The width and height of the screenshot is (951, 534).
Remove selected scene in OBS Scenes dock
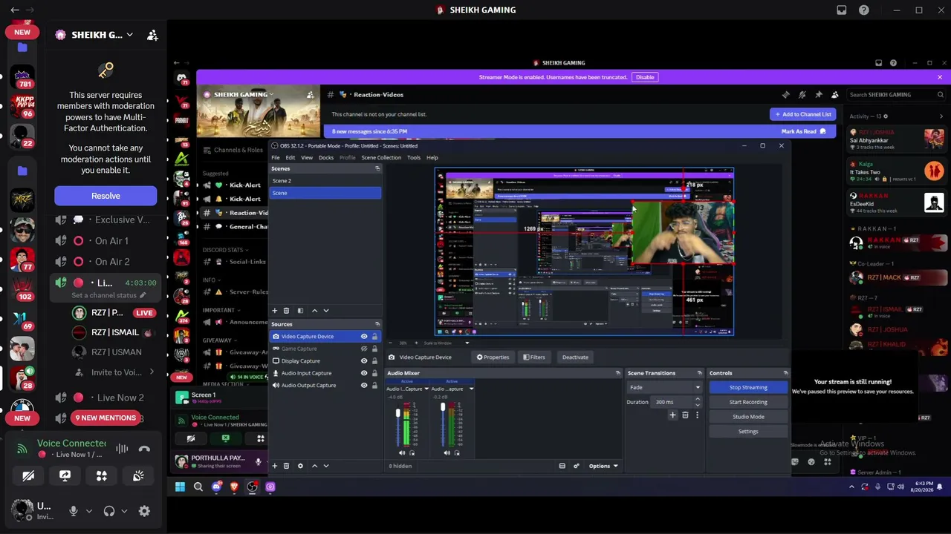[x=287, y=311]
